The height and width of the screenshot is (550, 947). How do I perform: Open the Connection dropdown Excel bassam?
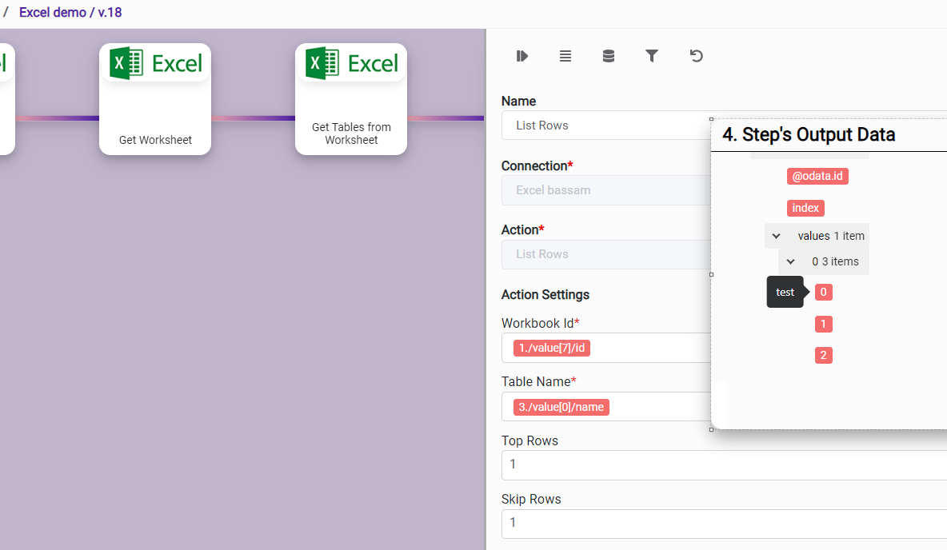tap(605, 190)
